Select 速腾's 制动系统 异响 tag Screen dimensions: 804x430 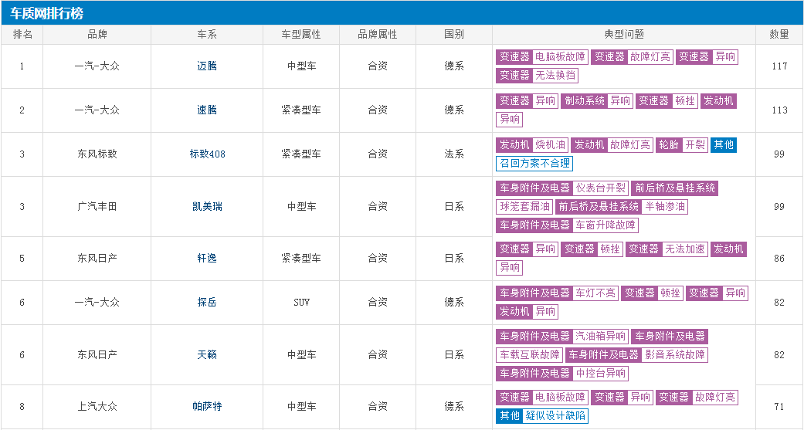coord(597,101)
